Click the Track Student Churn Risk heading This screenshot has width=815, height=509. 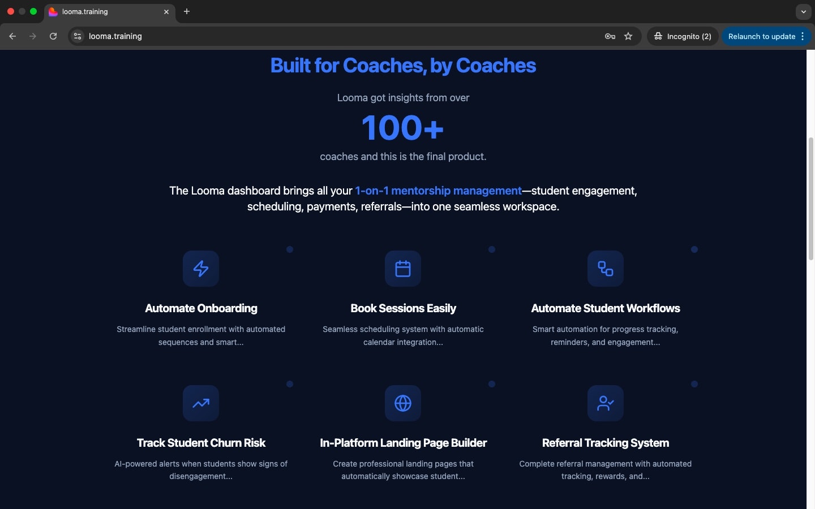click(x=201, y=443)
